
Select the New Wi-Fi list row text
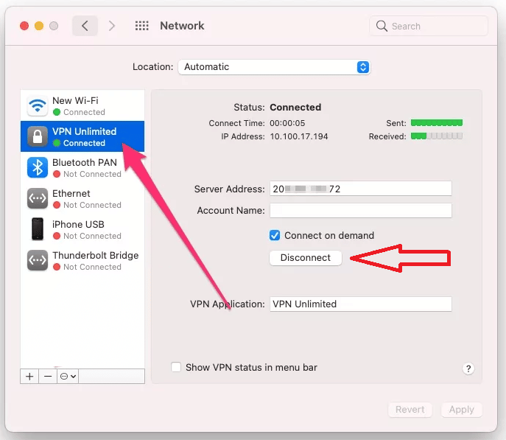tap(75, 101)
